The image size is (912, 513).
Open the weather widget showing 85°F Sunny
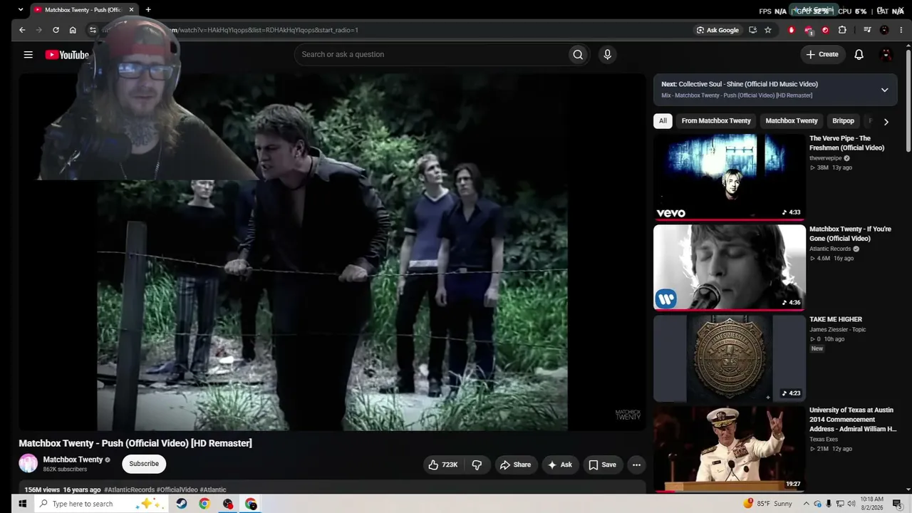[767, 504]
